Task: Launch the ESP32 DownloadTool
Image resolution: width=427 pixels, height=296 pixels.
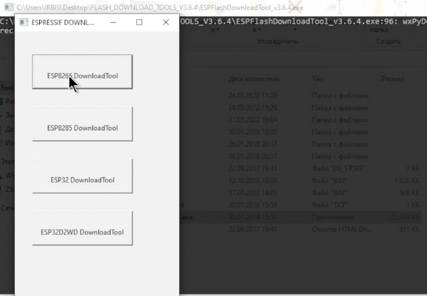Action: (82, 176)
